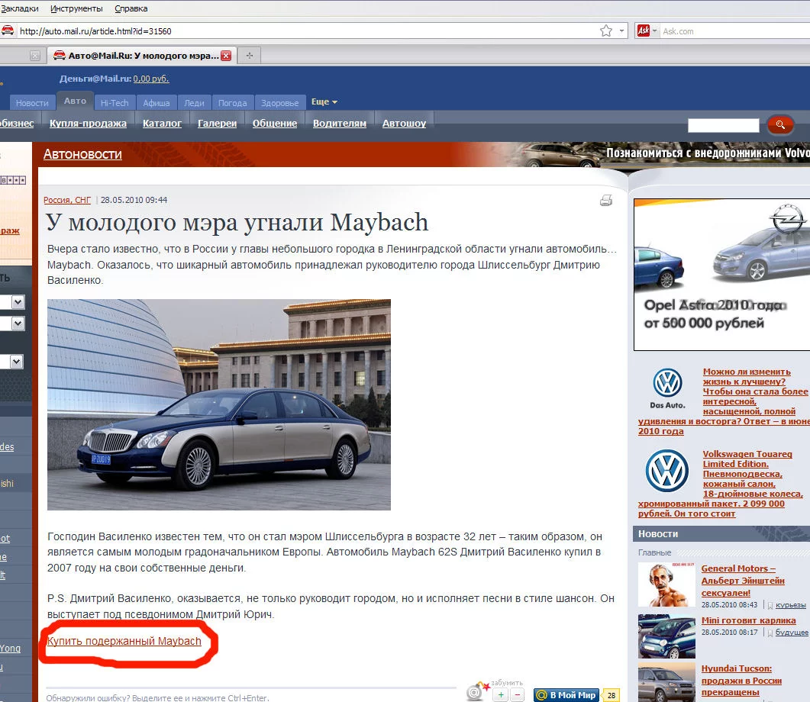The height and width of the screenshot is (702, 810).
Task: Open the Автоновости heading link
Action: pyautogui.click(x=82, y=154)
